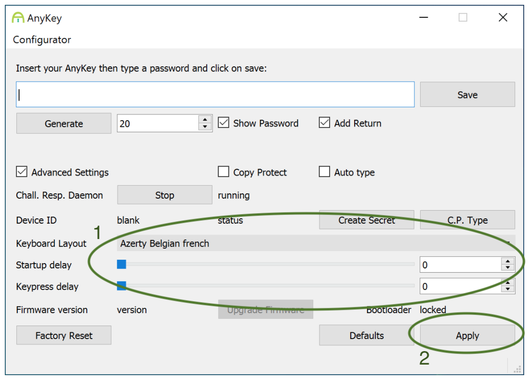Increase password length with up arrow
The height and width of the screenshot is (379, 529).
point(205,120)
